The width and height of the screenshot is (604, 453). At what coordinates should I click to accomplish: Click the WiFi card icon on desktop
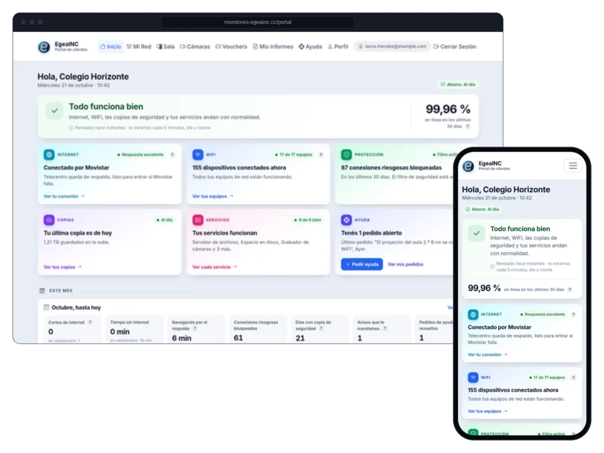tap(198, 155)
